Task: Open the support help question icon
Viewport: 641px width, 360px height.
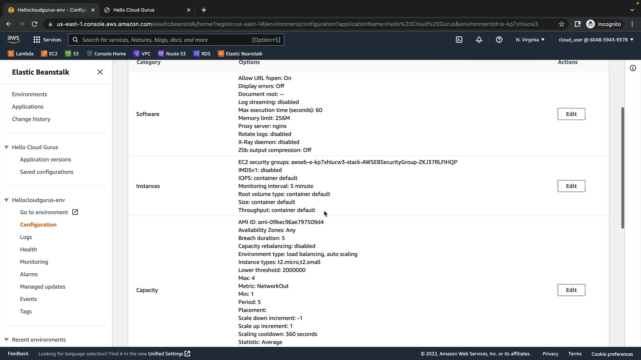Action: 499,40
